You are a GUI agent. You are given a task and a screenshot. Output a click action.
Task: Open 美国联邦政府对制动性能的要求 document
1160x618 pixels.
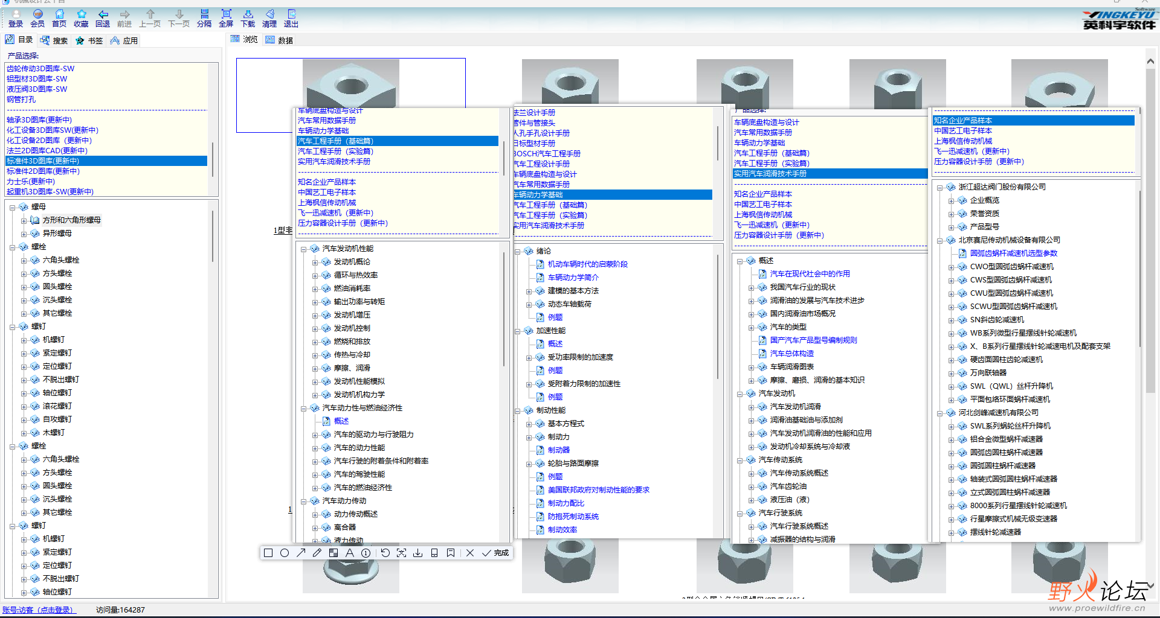pyautogui.click(x=599, y=490)
